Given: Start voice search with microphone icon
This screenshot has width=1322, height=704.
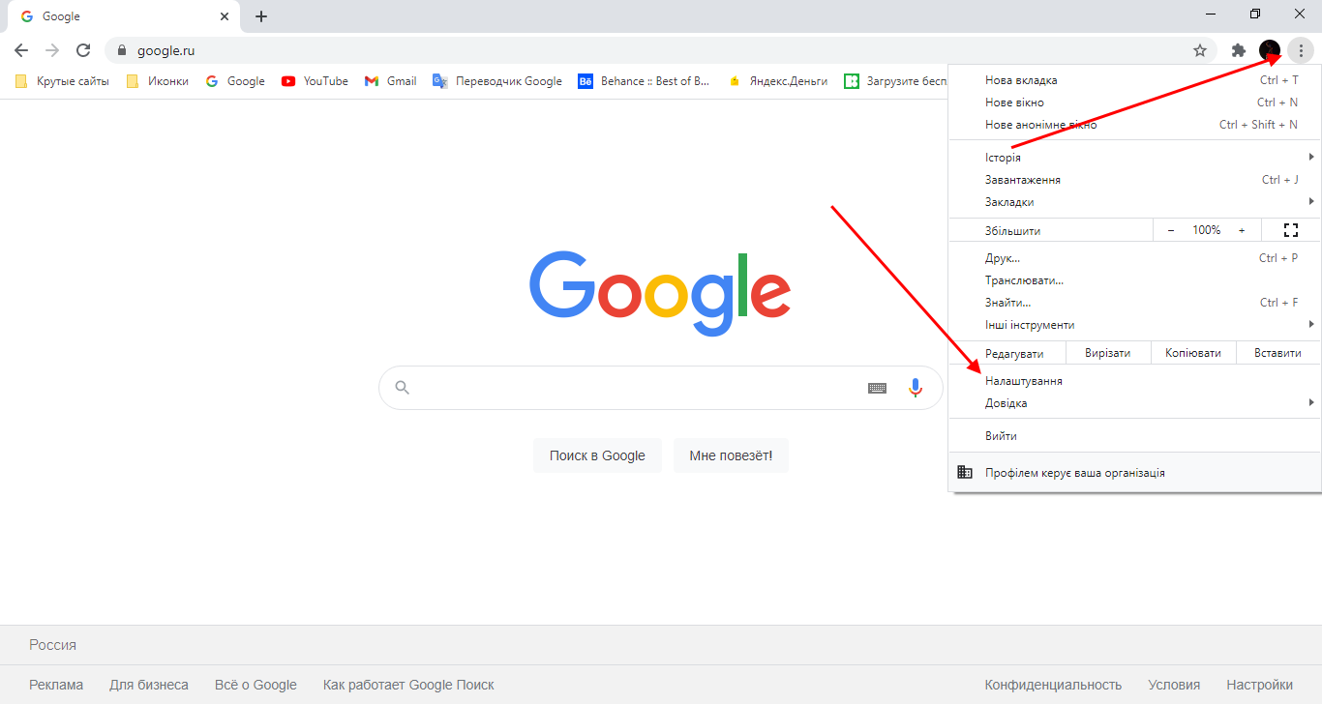Looking at the screenshot, I should pos(916,388).
